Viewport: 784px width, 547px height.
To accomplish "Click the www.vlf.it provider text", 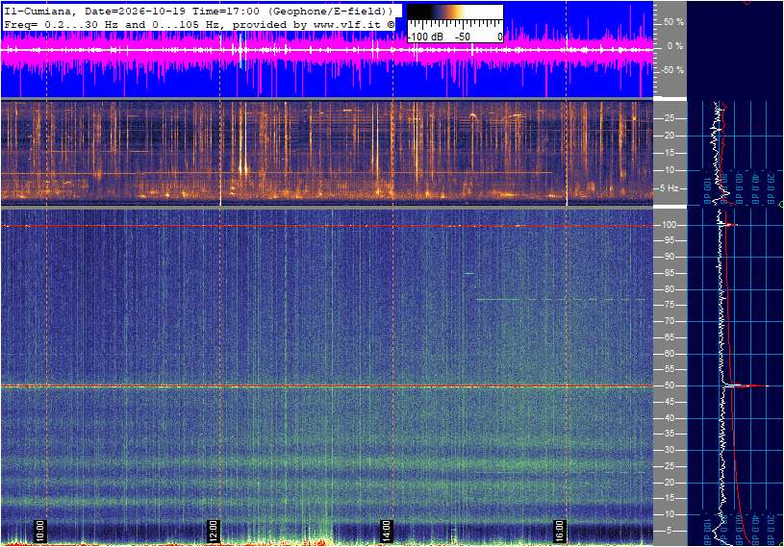I will (347, 24).
